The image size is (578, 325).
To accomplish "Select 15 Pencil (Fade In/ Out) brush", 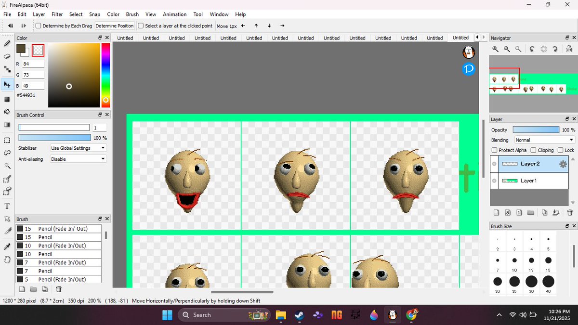I will [x=59, y=229].
